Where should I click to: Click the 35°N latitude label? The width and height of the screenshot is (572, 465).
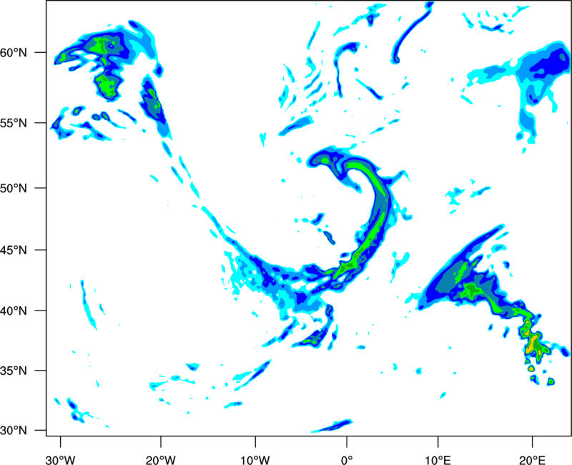point(14,371)
